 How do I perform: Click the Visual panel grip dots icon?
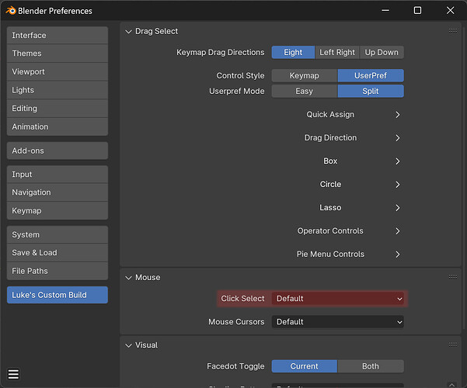click(x=453, y=345)
